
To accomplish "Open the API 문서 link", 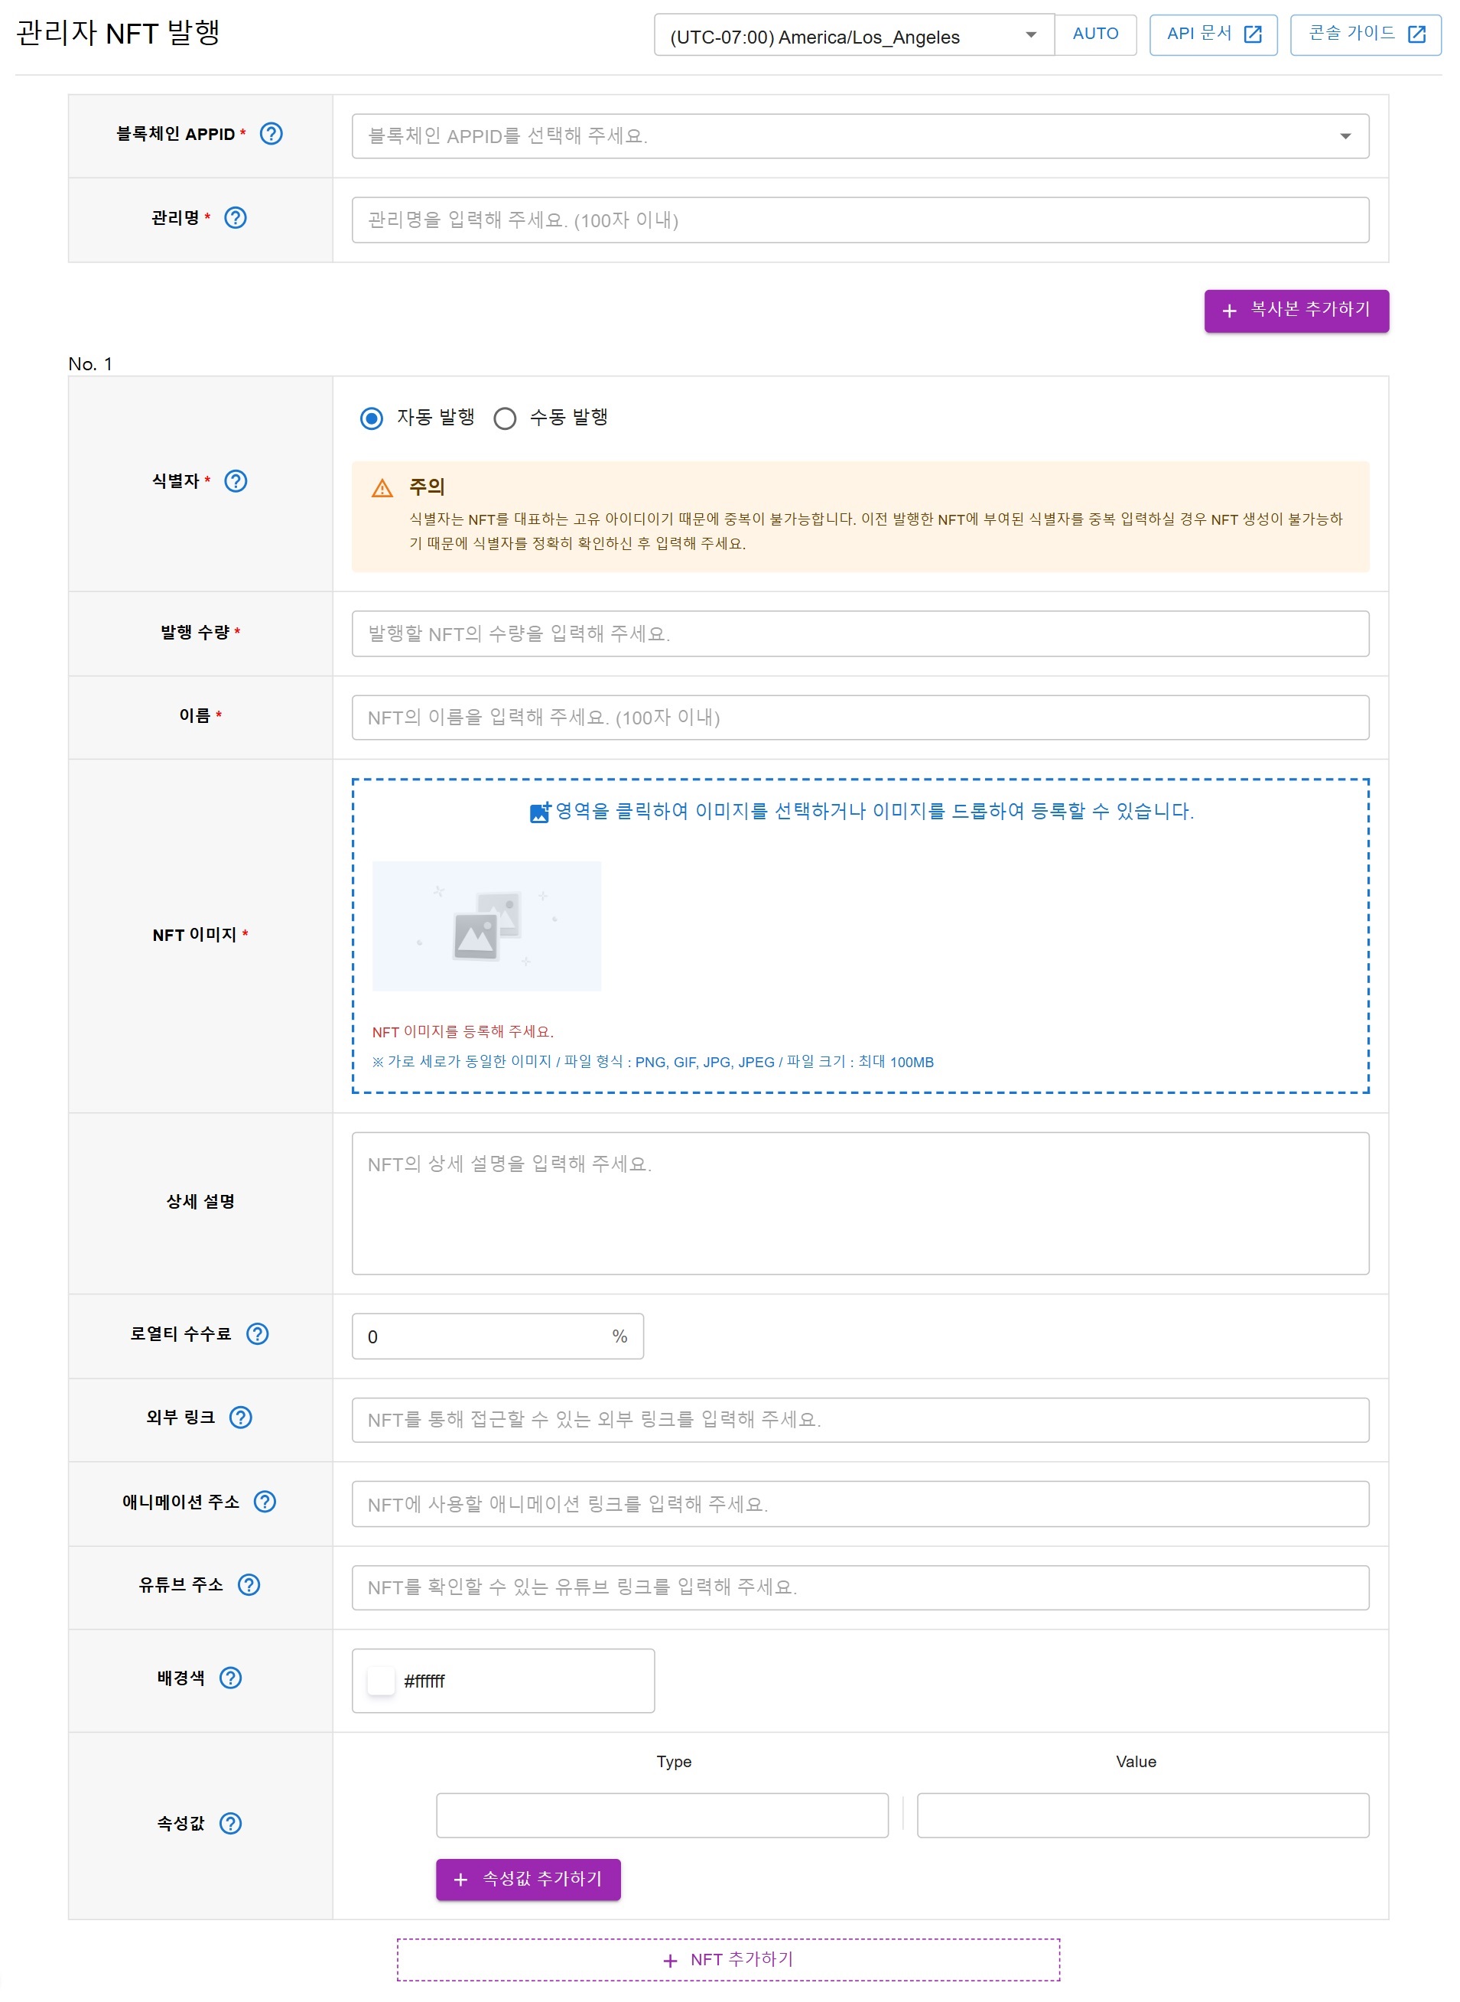I will [1212, 34].
